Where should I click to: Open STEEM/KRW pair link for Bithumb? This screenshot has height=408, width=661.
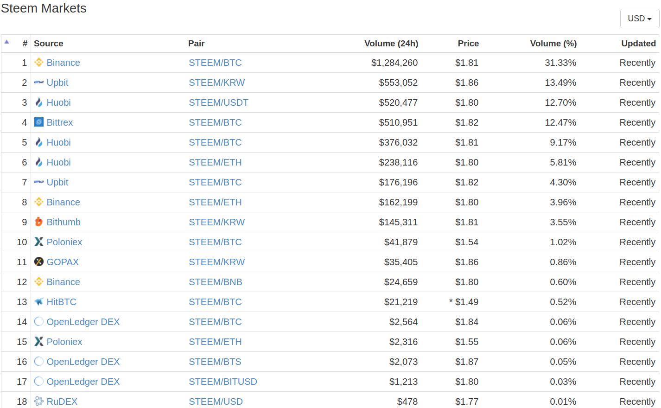[x=216, y=222]
